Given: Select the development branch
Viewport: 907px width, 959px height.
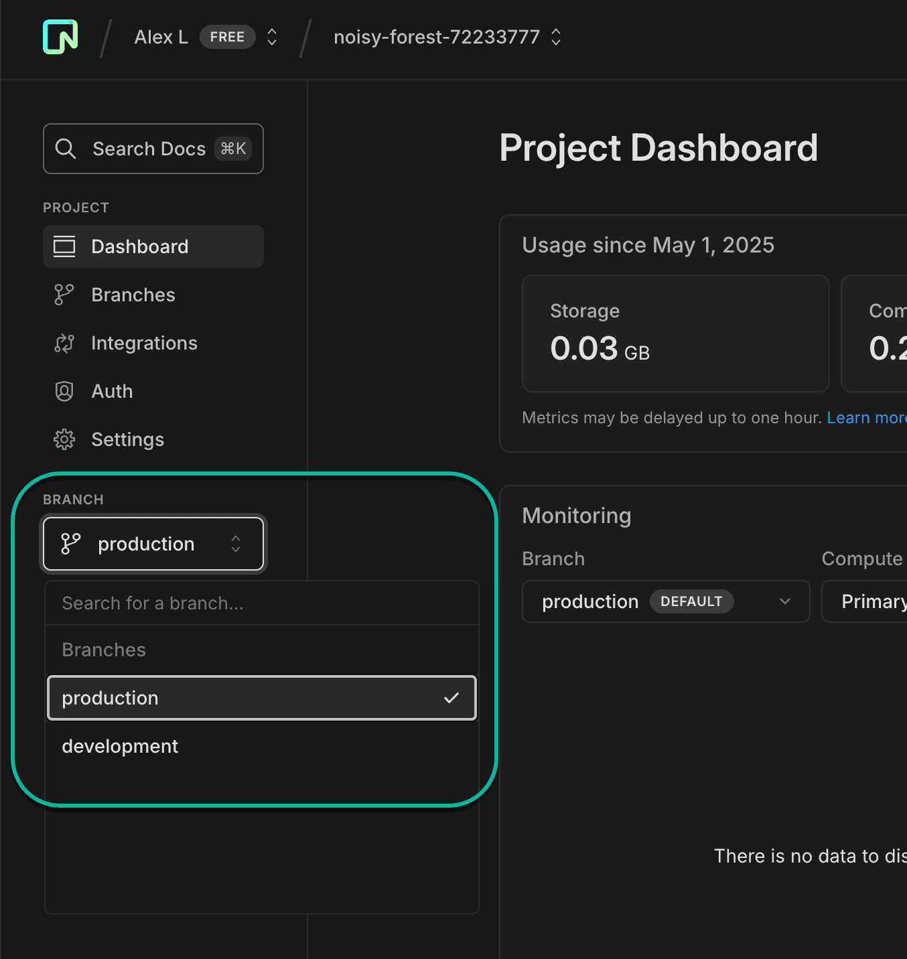Looking at the screenshot, I should click(120, 746).
